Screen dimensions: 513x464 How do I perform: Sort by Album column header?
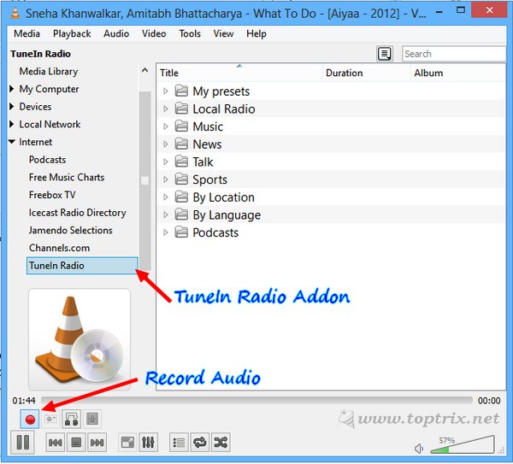pos(458,73)
